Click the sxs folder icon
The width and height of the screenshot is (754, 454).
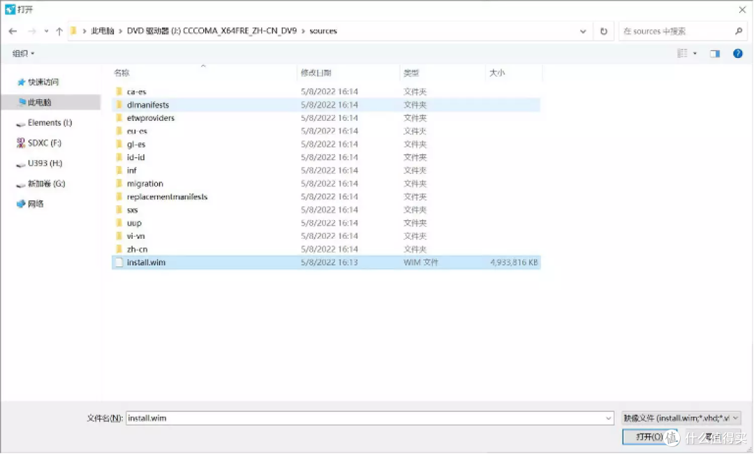coord(119,210)
